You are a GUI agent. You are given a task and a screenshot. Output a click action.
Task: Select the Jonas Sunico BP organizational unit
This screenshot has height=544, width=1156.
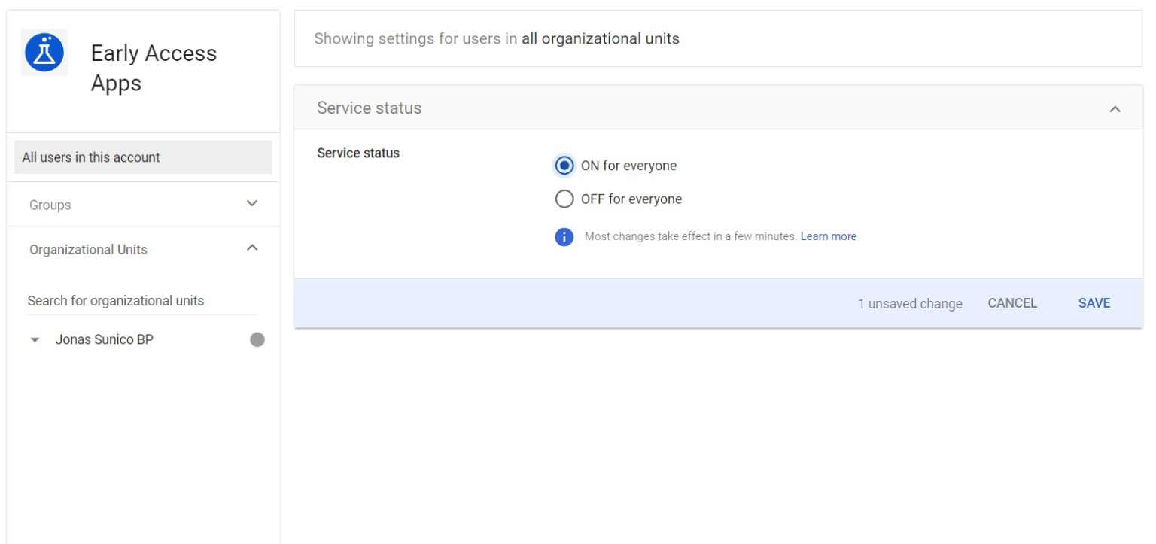click(105, 339)
